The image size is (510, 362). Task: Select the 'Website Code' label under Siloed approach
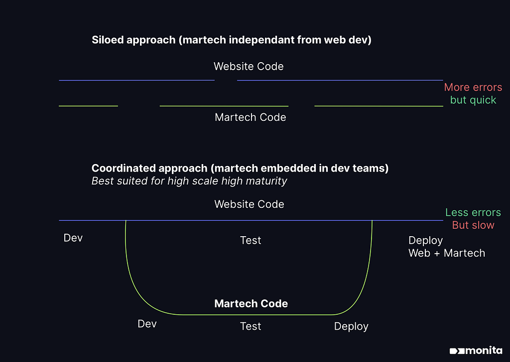pos(249,66)
